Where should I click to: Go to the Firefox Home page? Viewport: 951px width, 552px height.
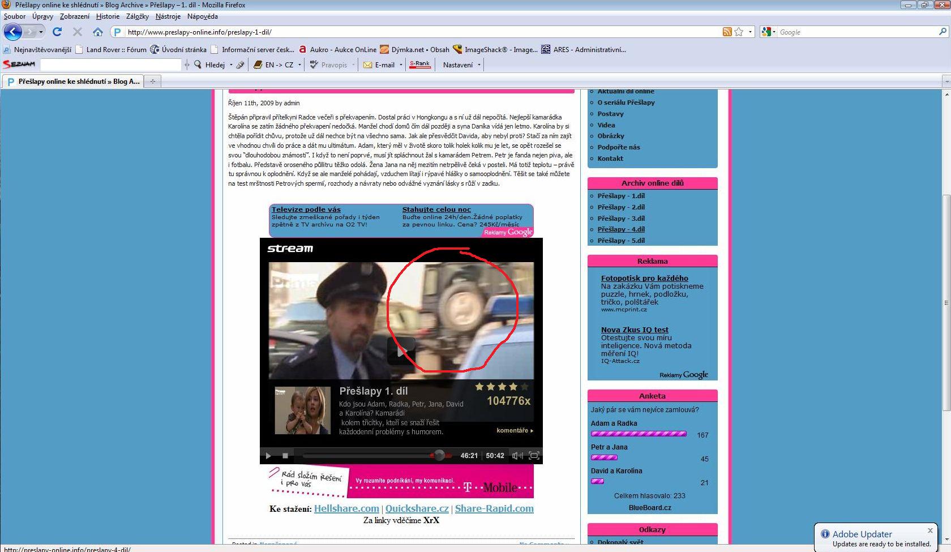point(98,32)
